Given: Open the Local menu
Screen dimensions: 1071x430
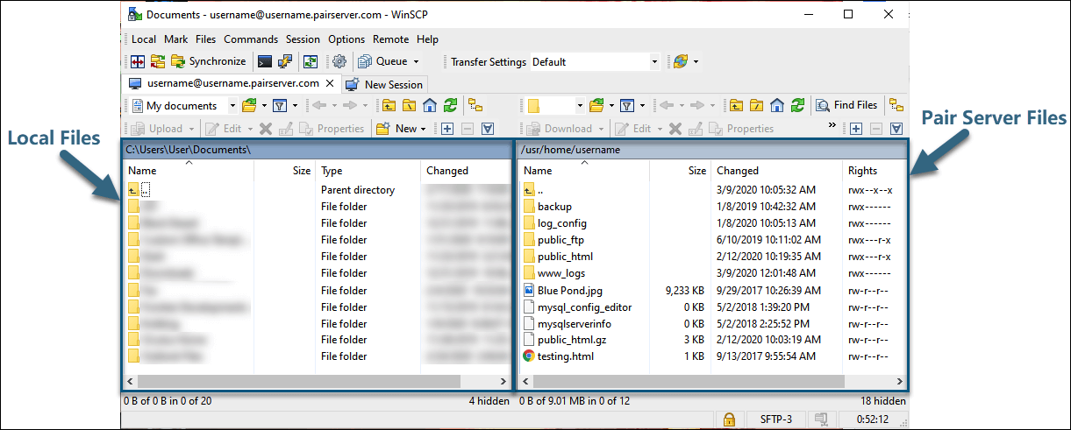Looking at the screenshot, I should click(x=144, y=39).
